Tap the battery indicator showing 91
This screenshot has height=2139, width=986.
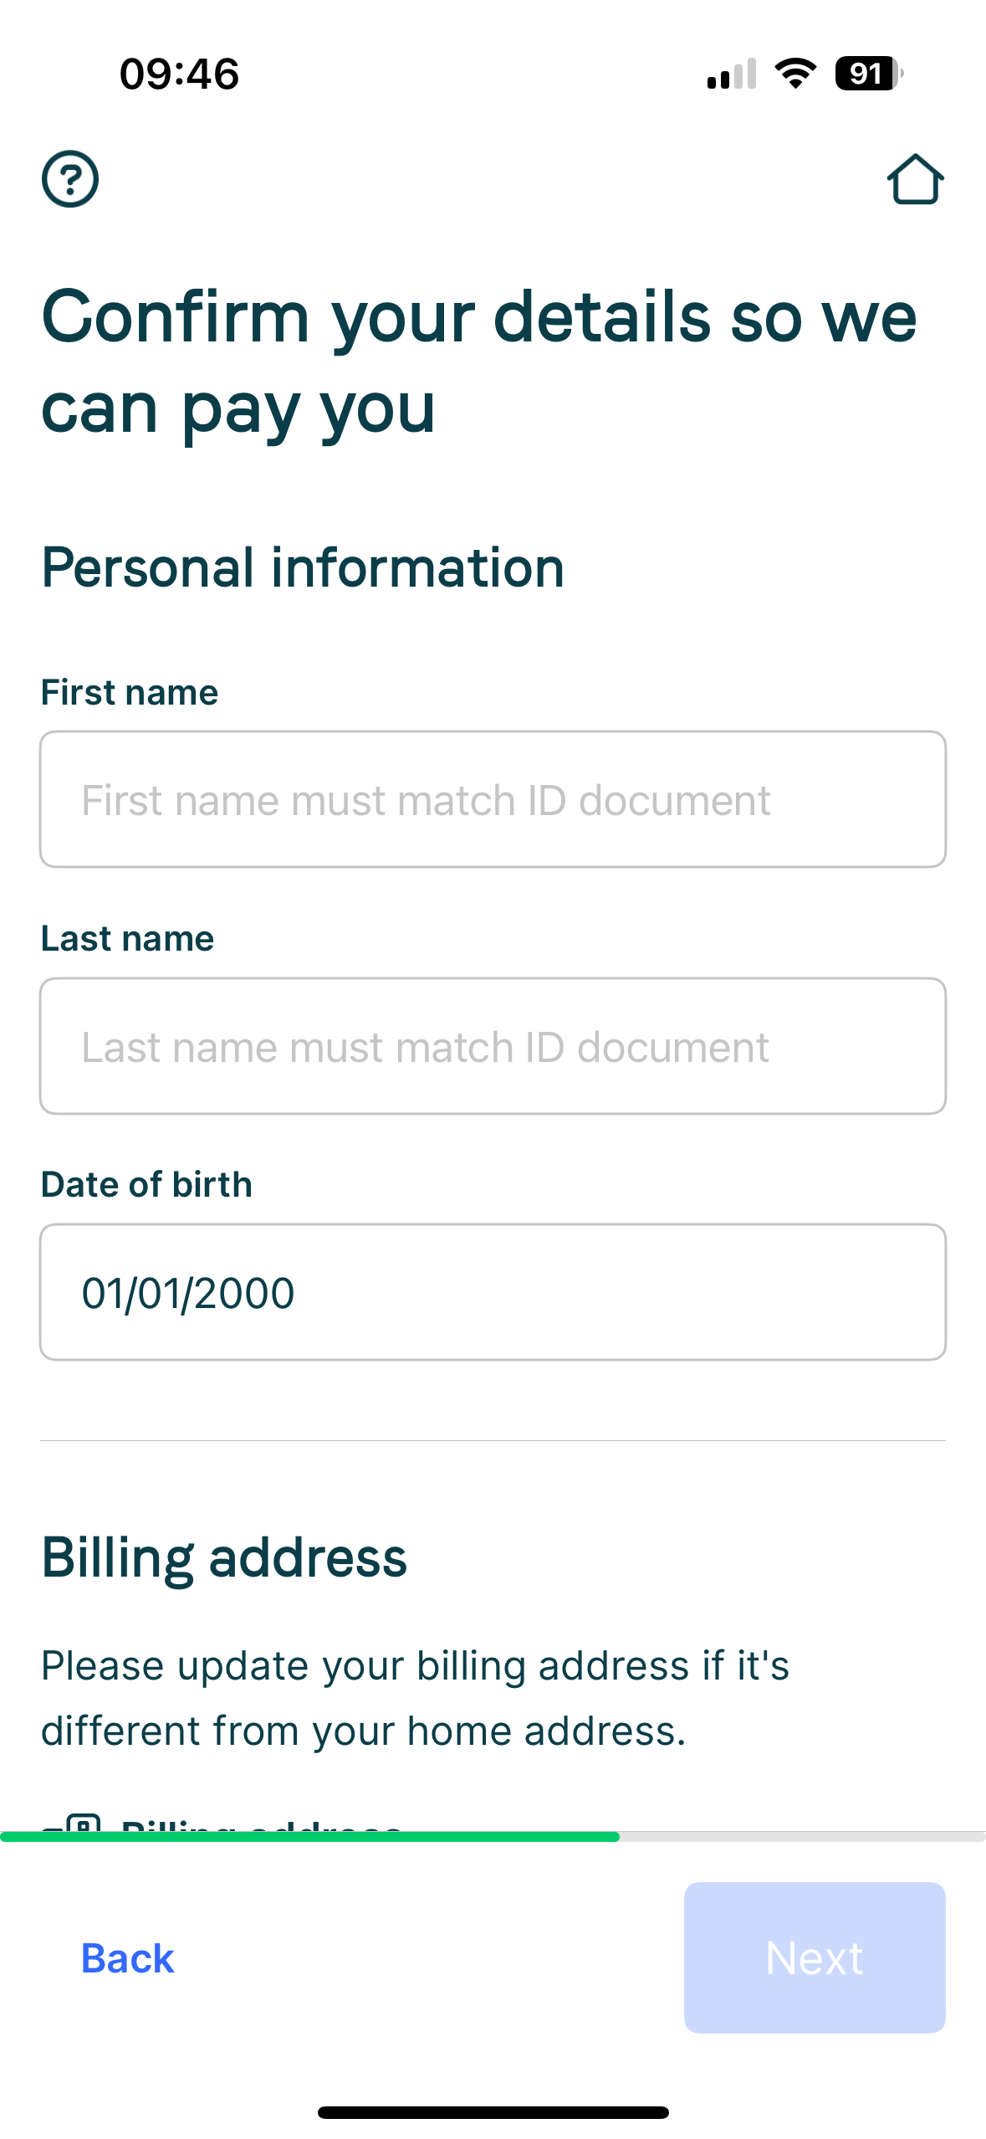click(x=869, y=74)
